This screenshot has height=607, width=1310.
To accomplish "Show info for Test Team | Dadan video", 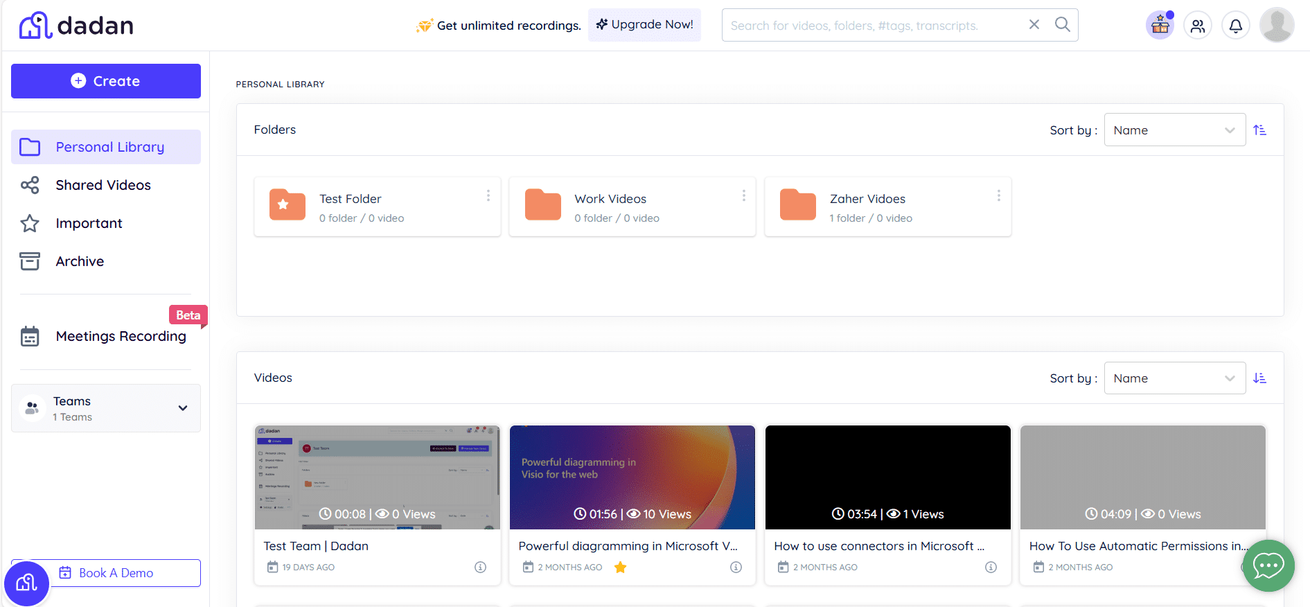I will tap(480, 567).
